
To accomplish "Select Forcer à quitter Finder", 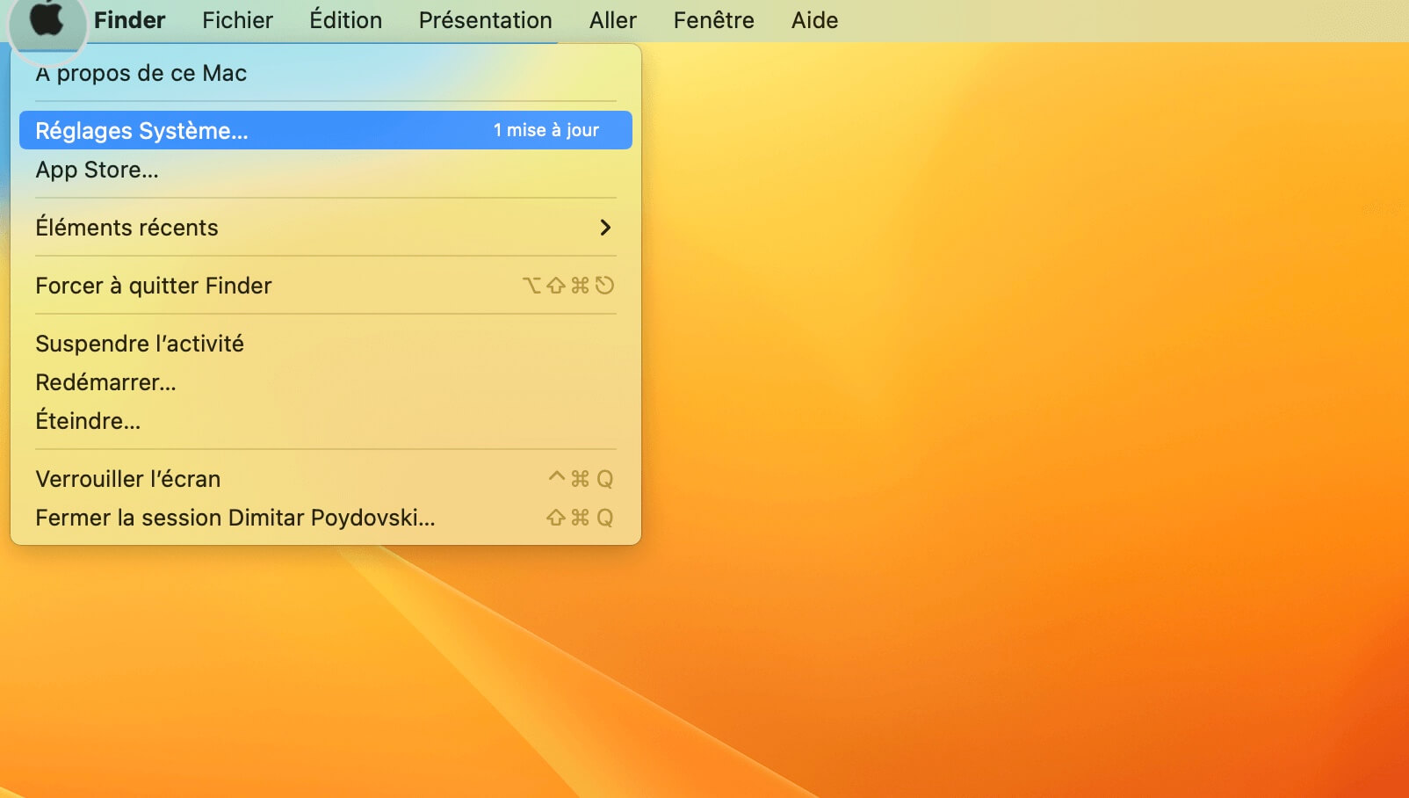I will coord(325,286).
